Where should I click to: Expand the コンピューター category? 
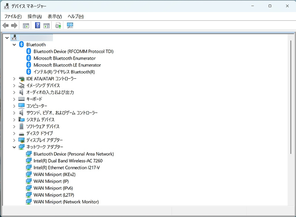[x=14, y=106]
